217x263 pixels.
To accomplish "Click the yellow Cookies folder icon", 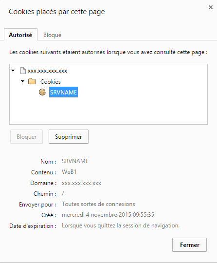I will click(x=32, y=81).
